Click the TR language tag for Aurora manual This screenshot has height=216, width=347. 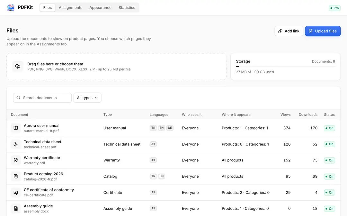pos(153,128)
